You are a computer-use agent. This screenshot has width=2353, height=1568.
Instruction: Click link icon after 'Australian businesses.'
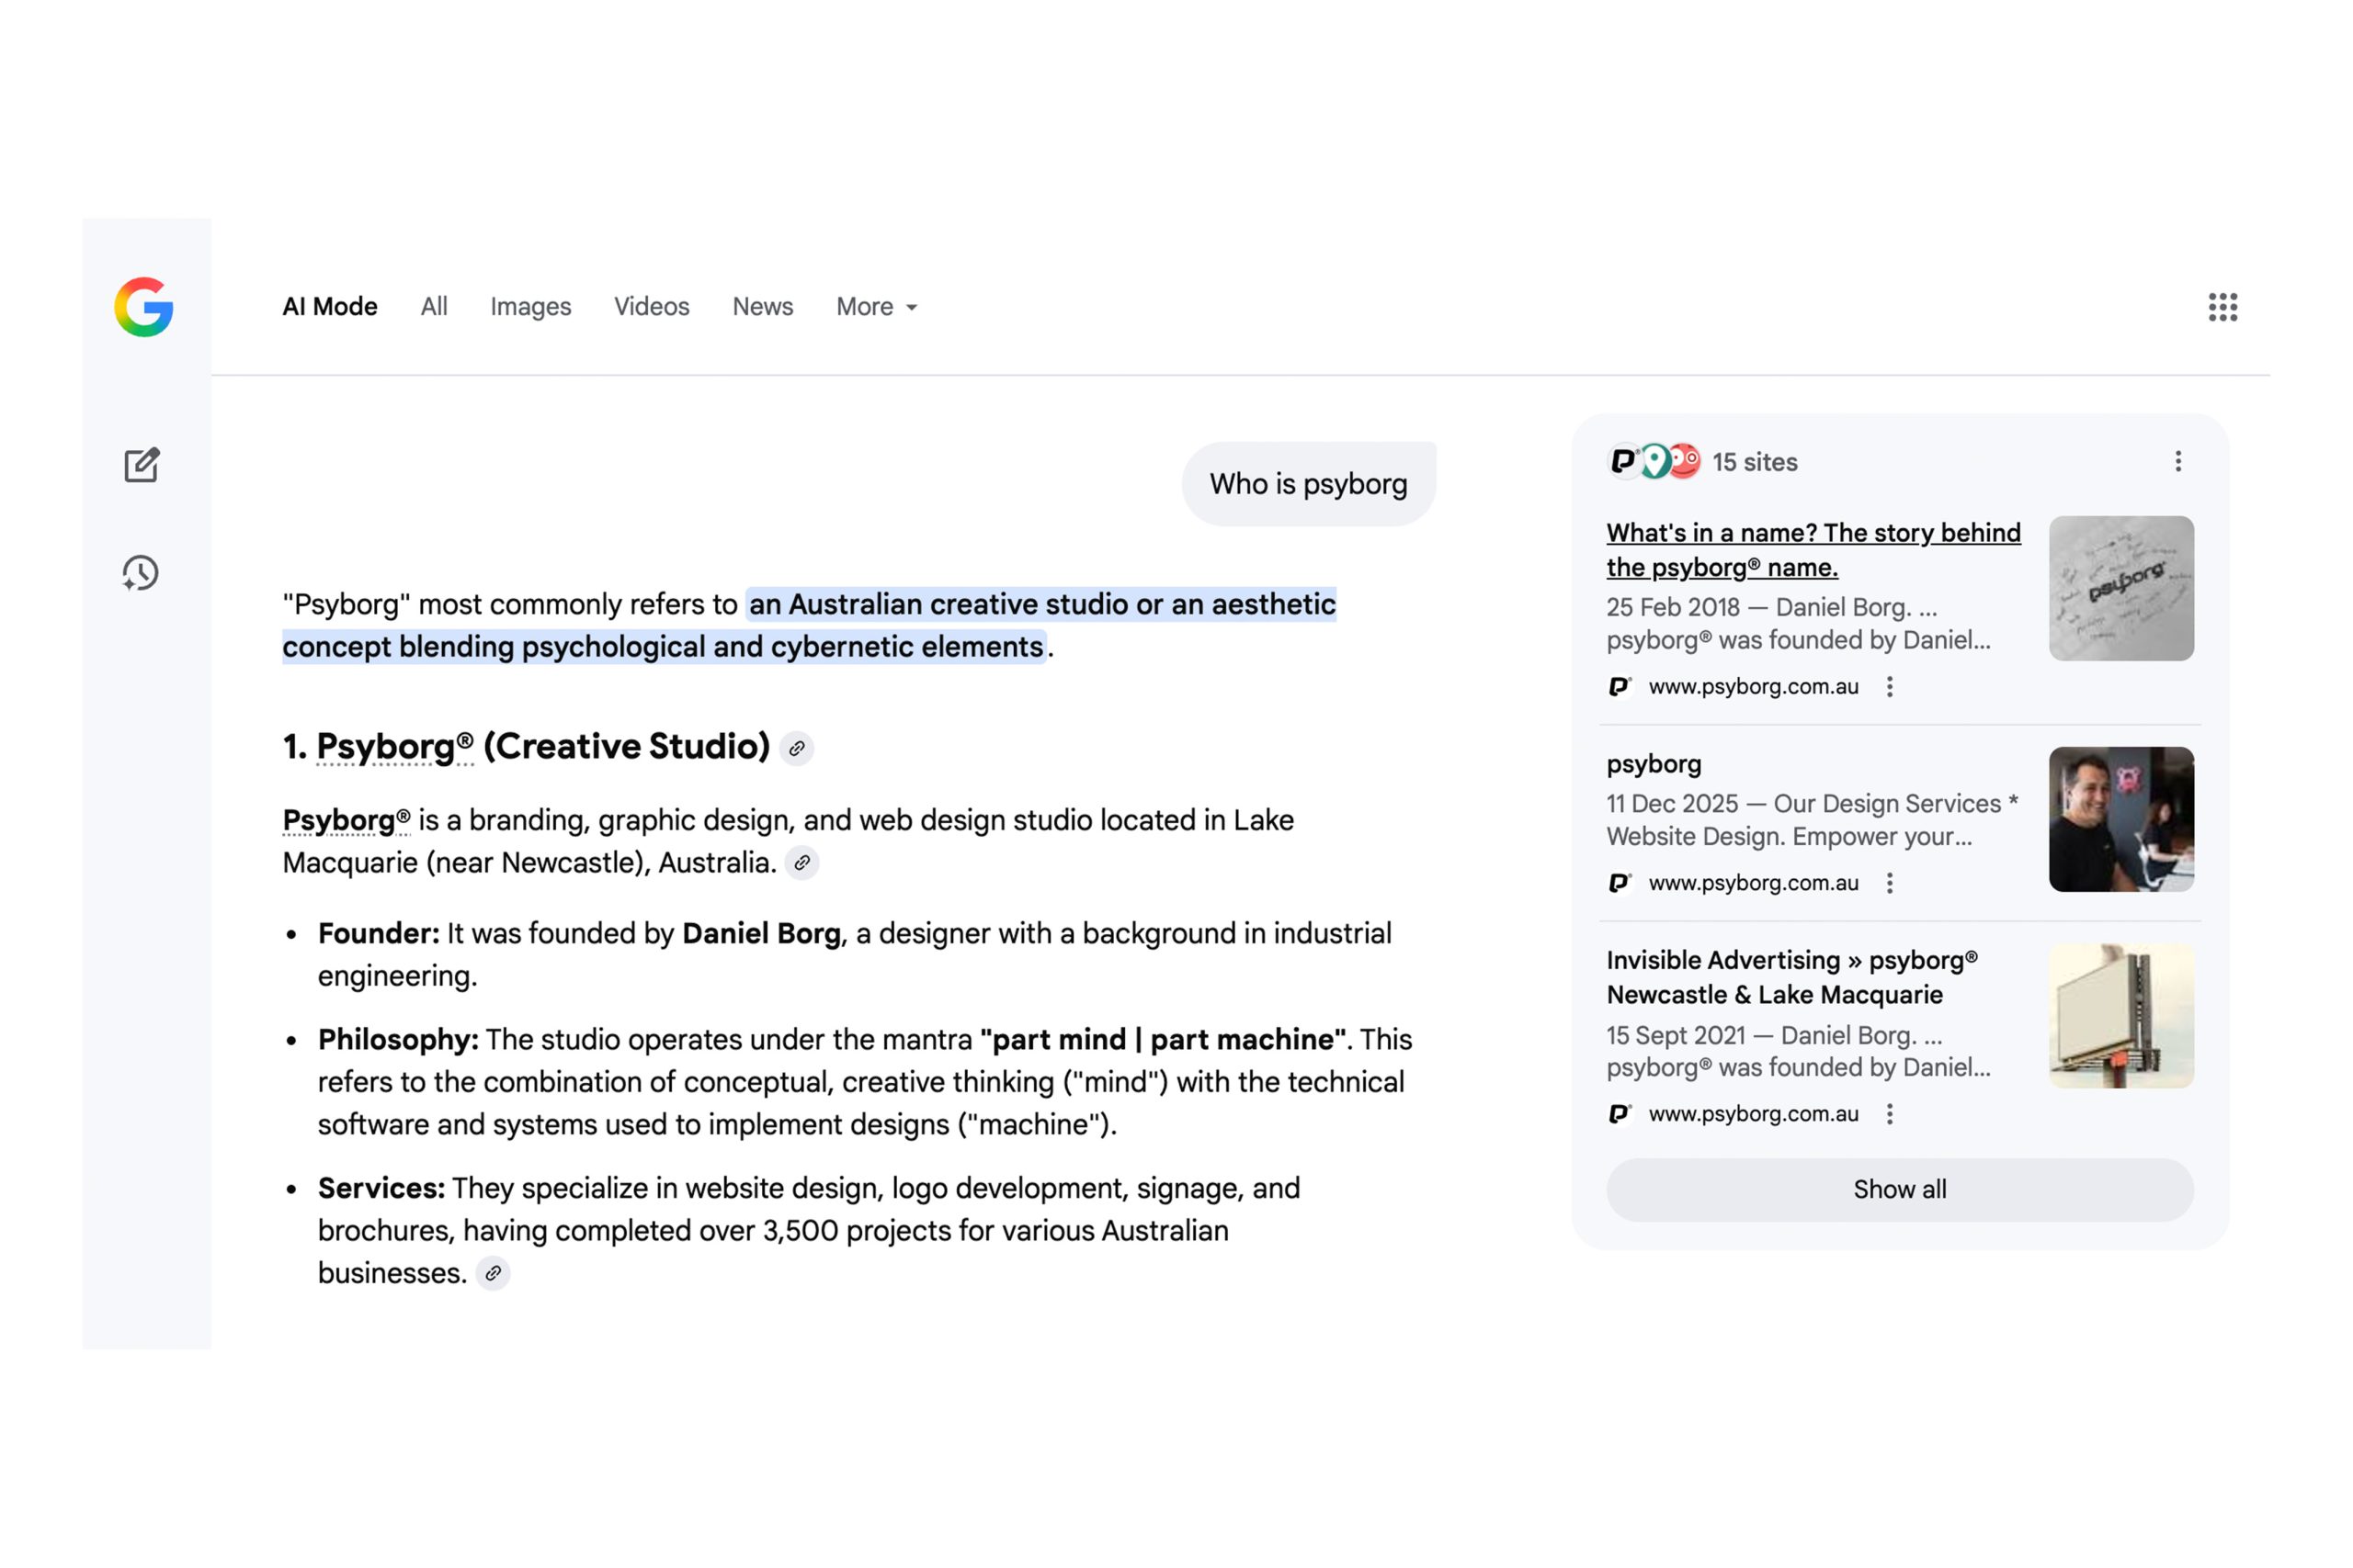[x=493, y=1274]
